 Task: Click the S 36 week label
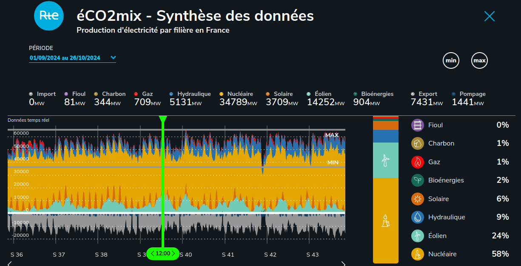click(x=17, y=255)
